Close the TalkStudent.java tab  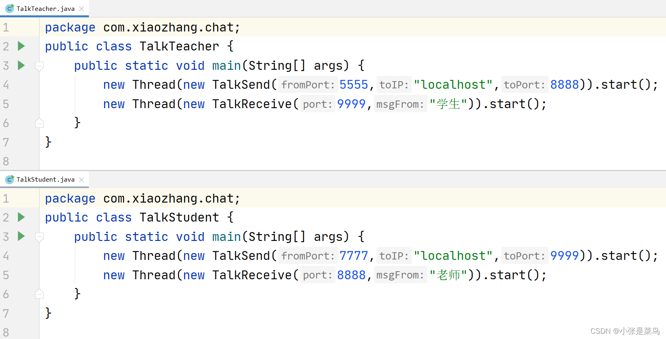82,180
